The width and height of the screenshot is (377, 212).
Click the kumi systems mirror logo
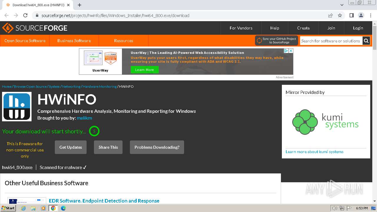pyautogui.click(x=325, y=122)
